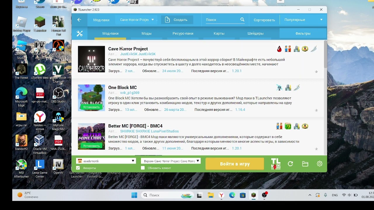Open One Block MC title

[122, 87]
